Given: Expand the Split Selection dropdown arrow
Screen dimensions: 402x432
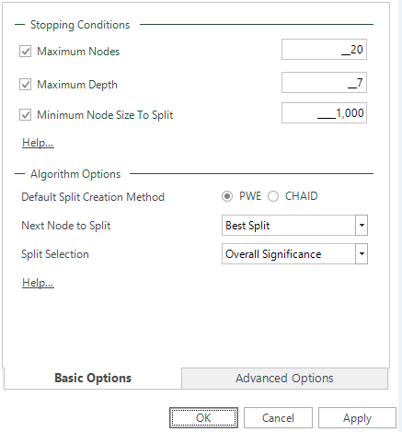Looking at the screenshot, I should point(362,254).
